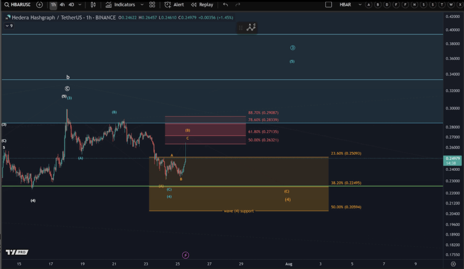Click the circled X quick button
Screen dimensions: 464x269
click(x=460, y=5)
